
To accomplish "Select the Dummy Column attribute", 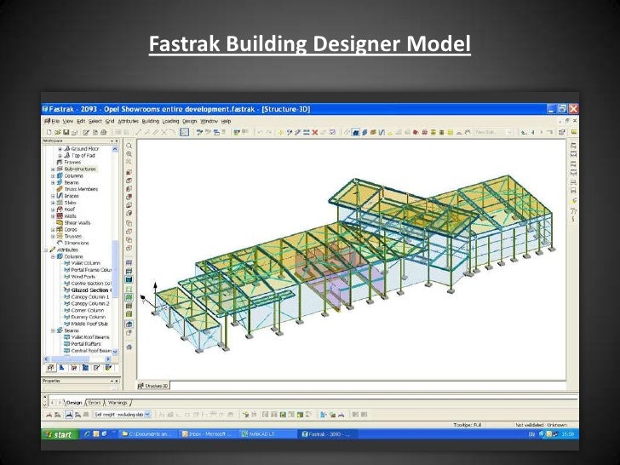I will click(x=89, y=317).
